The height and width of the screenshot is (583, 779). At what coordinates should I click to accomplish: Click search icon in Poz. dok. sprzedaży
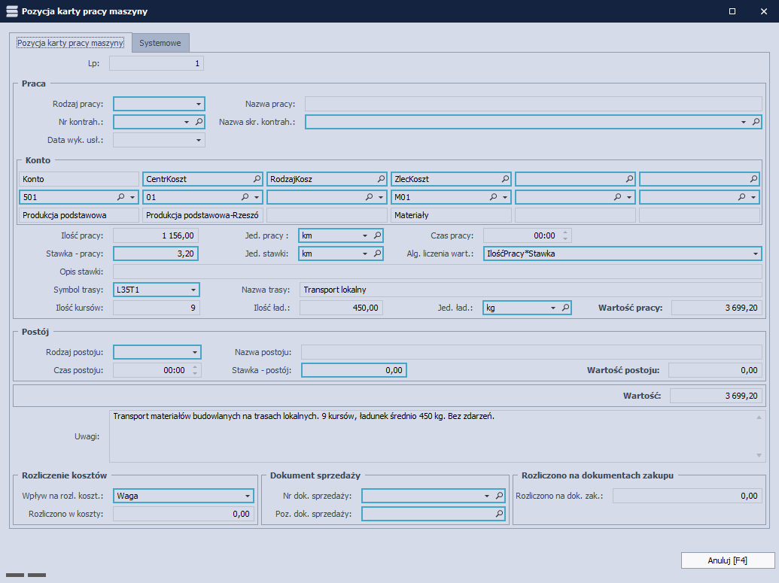tap(499, 514)
